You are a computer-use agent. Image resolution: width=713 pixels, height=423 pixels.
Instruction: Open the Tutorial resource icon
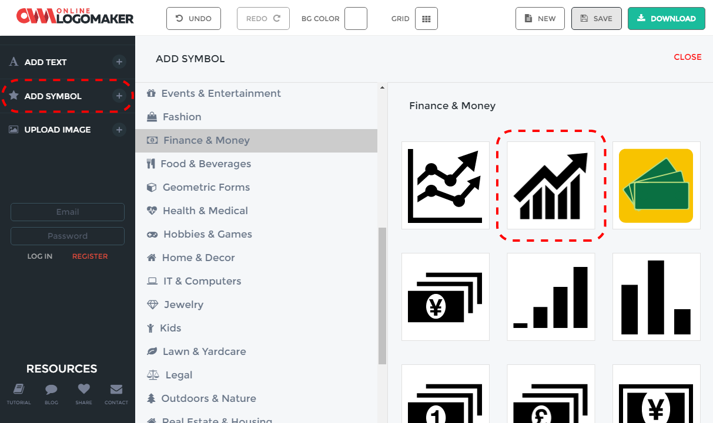coord(19,390)
